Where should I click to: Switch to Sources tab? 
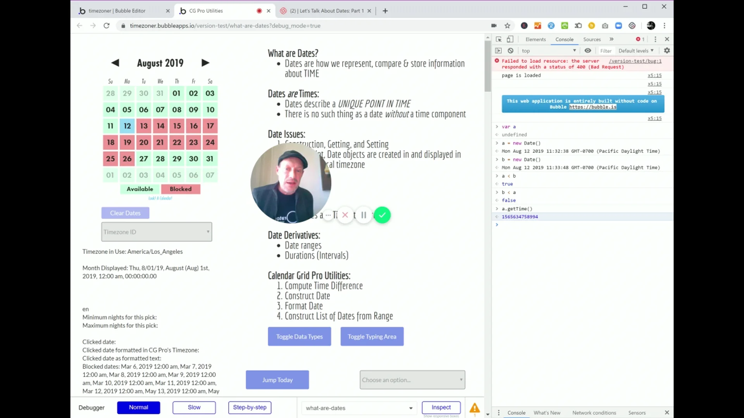[x=592, y=39]
